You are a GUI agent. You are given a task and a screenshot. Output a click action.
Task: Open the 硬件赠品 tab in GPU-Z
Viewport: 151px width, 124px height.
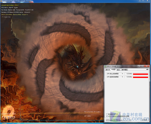pyautogui.click(x=125, y=70)
